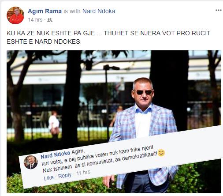The height and width of the screenshot is (196, 223).
Task: Click the post caption text about Nard Ndokes
Action: coord(108,38)
